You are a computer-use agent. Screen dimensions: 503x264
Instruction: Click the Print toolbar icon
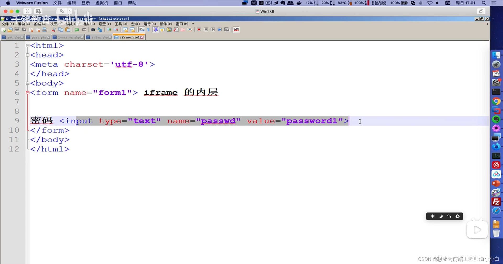tap(45, 30)
